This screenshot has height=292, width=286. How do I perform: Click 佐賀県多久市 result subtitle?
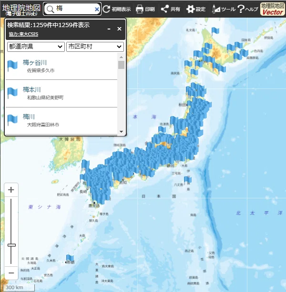coord(41,70)
